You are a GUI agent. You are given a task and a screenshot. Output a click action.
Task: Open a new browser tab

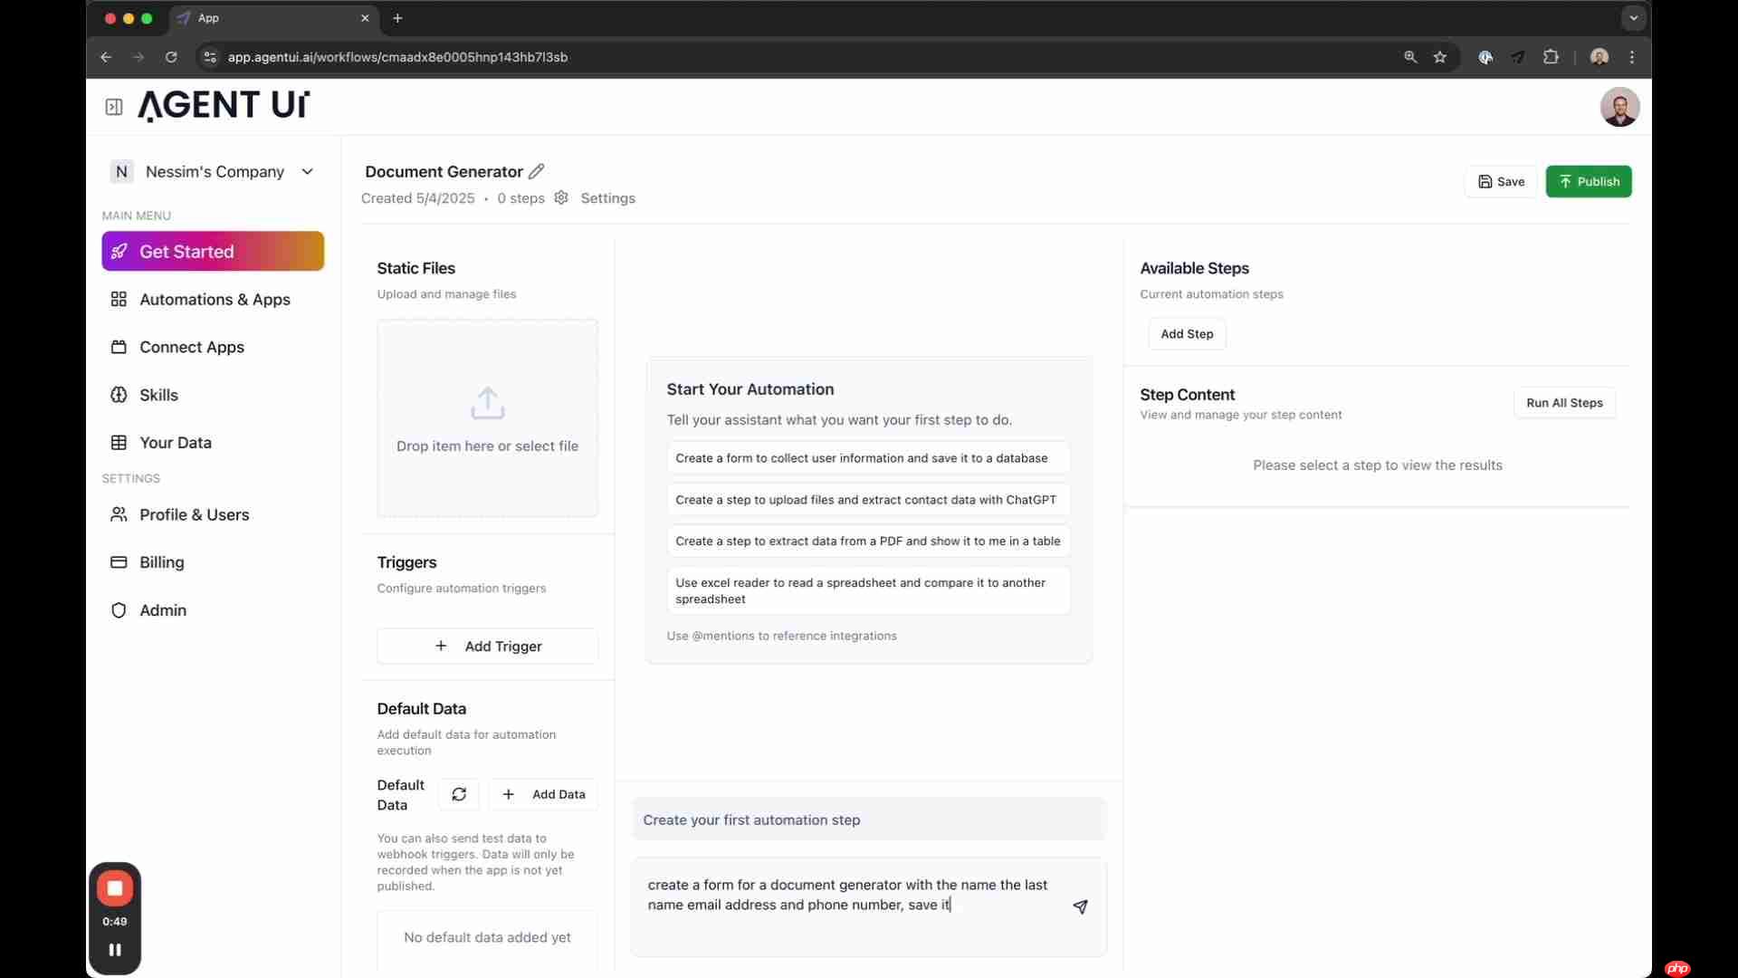coord(397,18)
